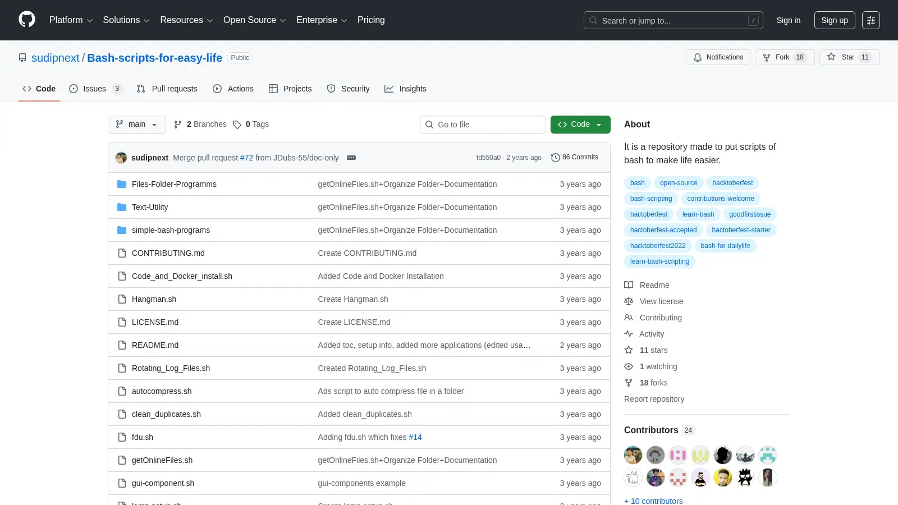This screenshot has height=505, width=898.
Task: Click the Notifications bell button
Action: tap(718, 57)
